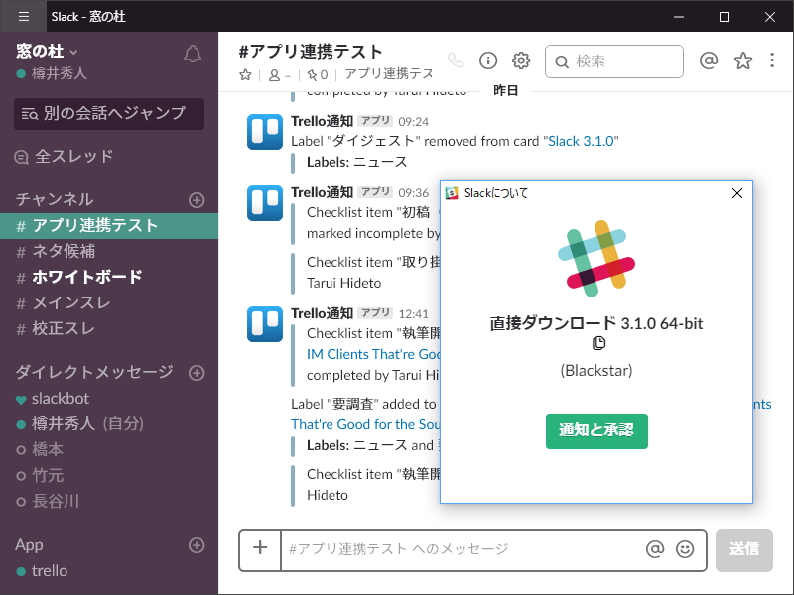Mention someone via the @ icon in message box
This screenshot has height=595, width=794.
tap(655, 550)
